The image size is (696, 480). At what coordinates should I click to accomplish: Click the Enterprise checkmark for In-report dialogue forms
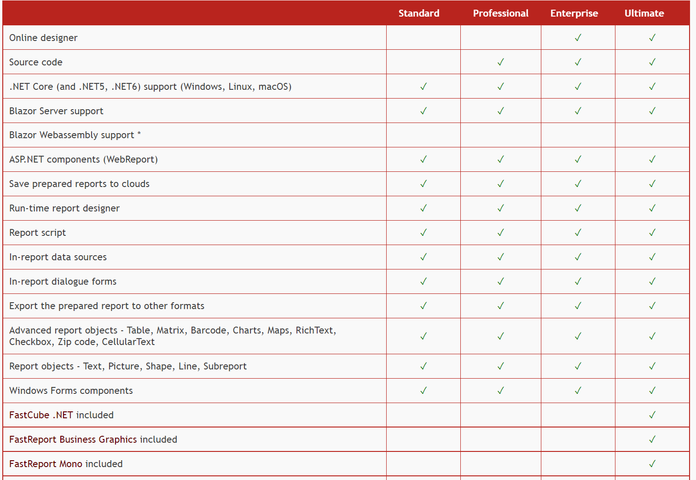pyautogui.click(x=578, y=281)
